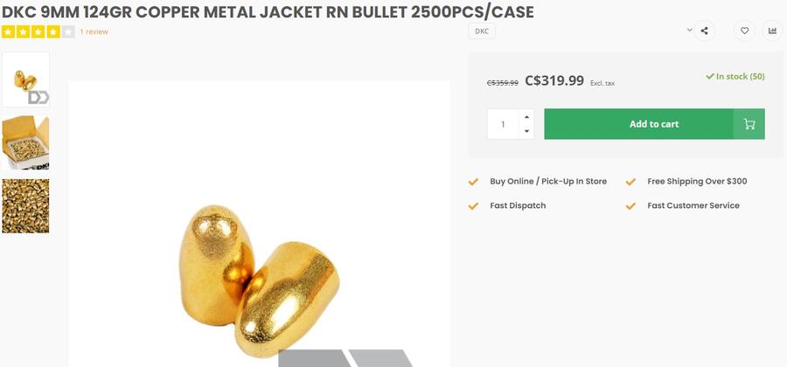Increase quantity with up arrow

pyautogui.click(x=526, y=117)
